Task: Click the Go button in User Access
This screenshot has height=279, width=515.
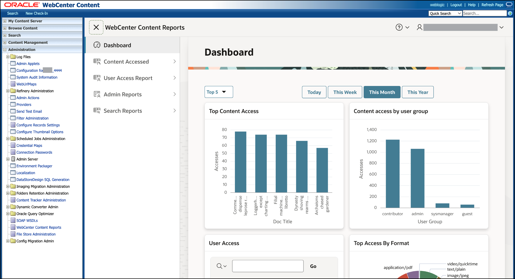Action: point(313,266)
